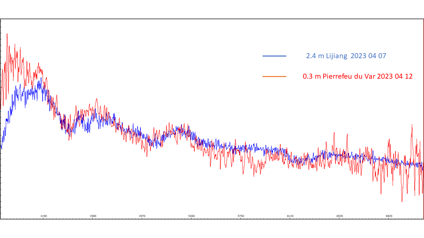The height and width of the screenshot is (238, 424).
Task: Pick the deepest red trough right of 6920
Action: (x=402, y=201)
